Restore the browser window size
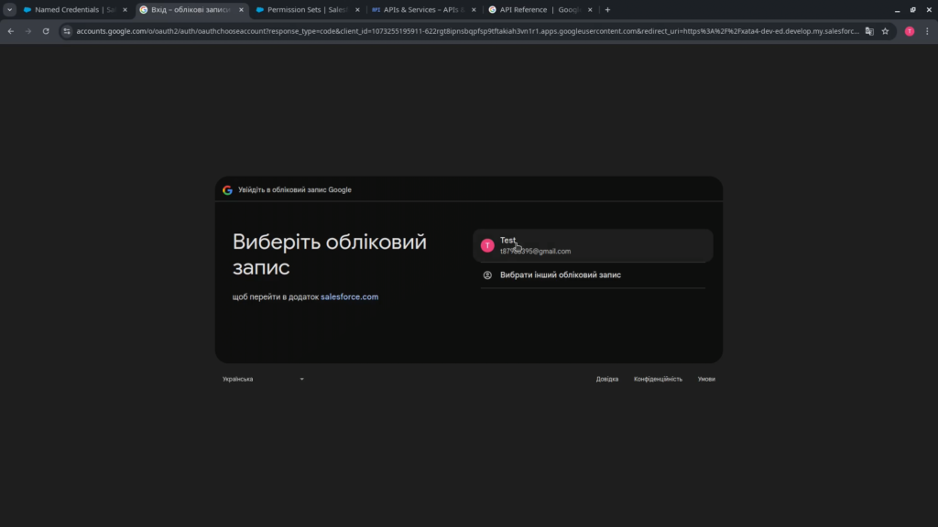This screenshot has height=527, width=938. pyautogui.click(x=913, y=9)
